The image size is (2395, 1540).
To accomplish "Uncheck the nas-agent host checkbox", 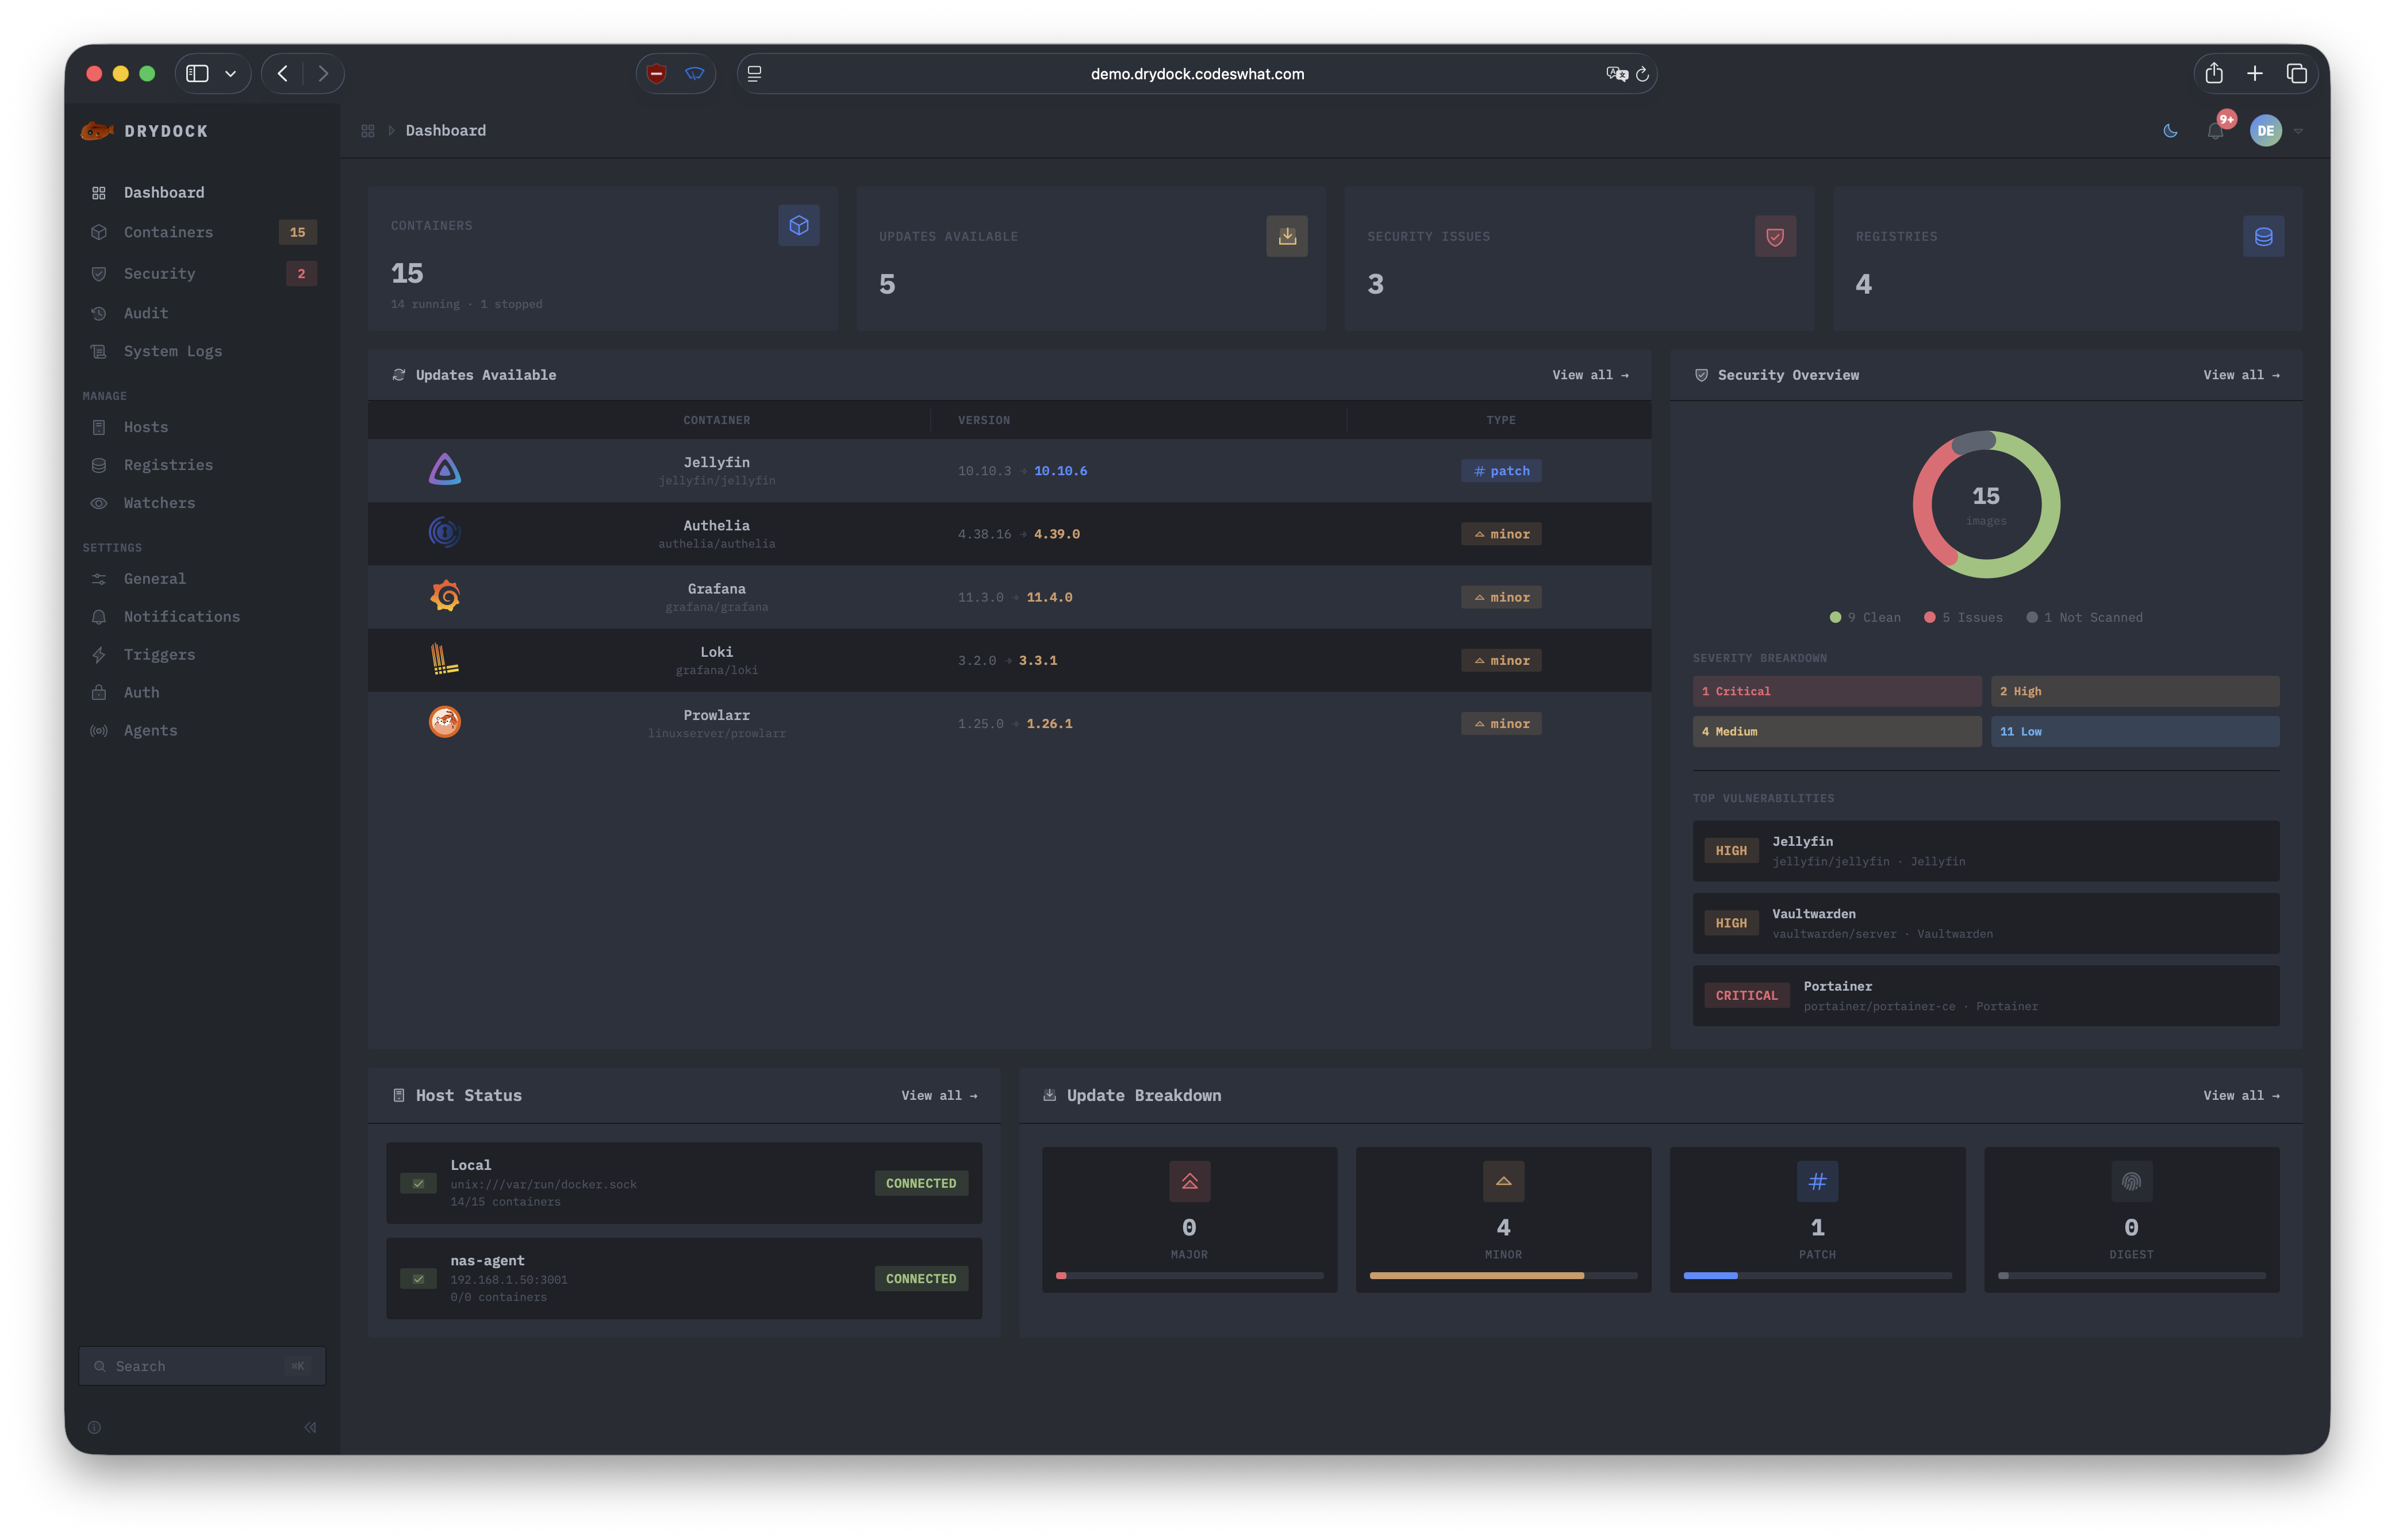I will 419,1278.
